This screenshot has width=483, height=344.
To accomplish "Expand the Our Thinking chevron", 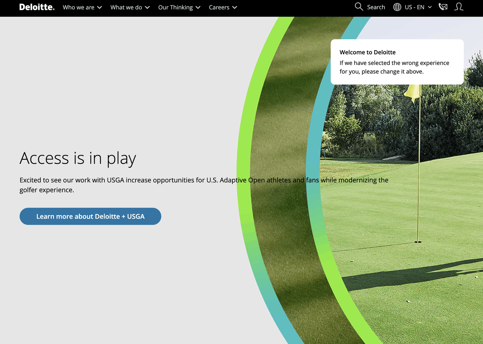I will [198, 8].
